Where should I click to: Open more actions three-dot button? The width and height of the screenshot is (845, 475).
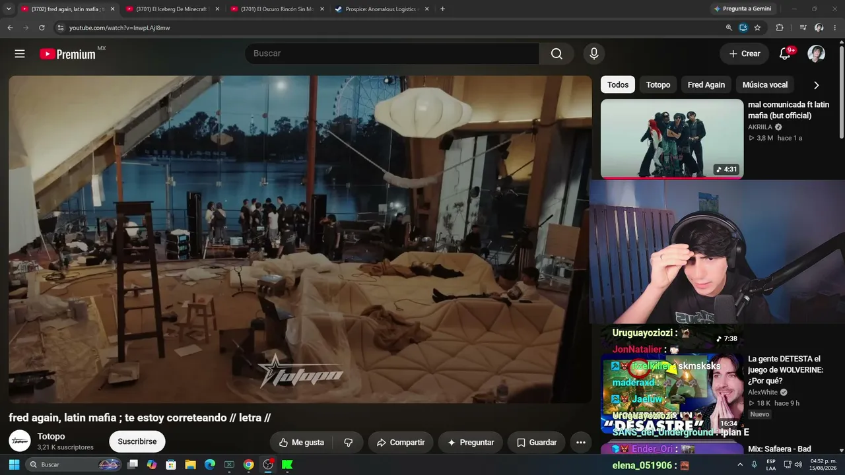[581, 443]
